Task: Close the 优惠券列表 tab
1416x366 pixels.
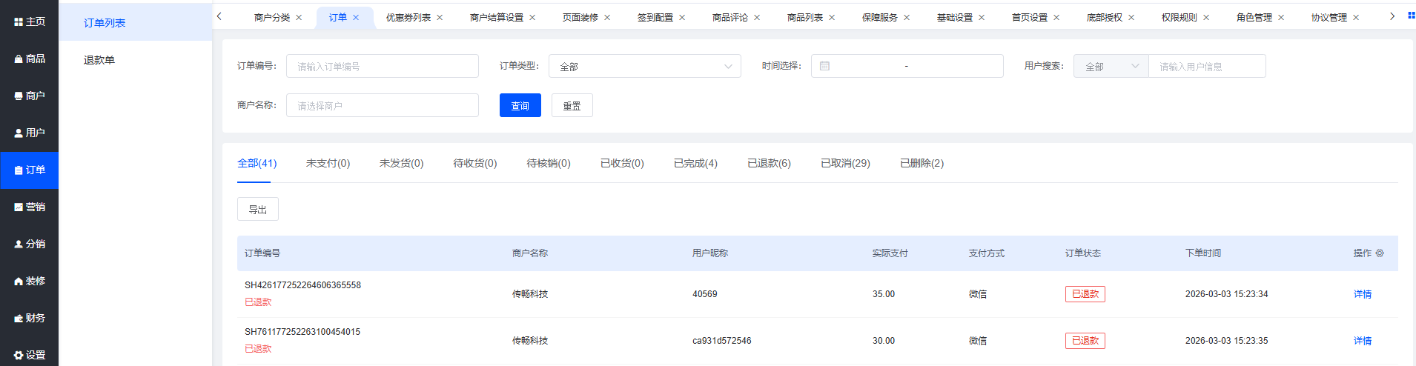Action: tap(440, 18)
